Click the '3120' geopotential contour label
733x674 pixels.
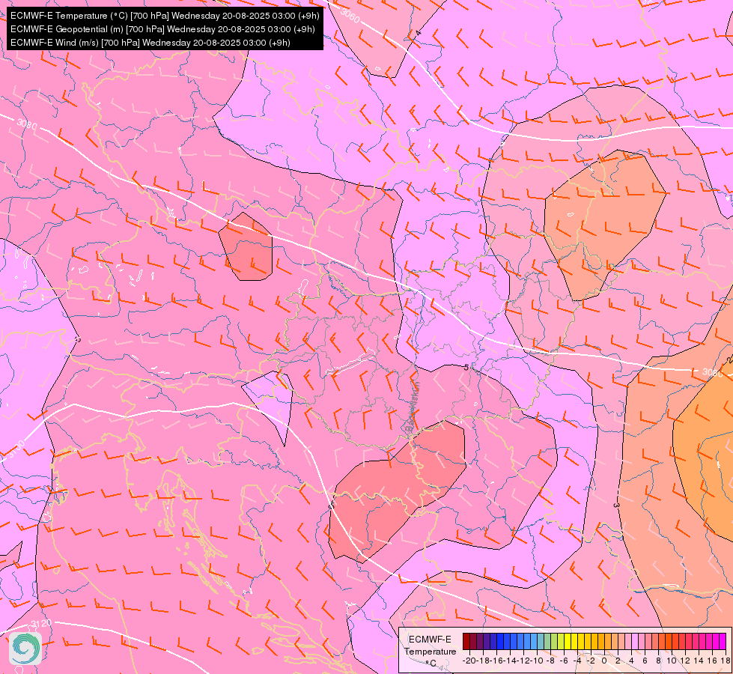[x=41, y=624]
